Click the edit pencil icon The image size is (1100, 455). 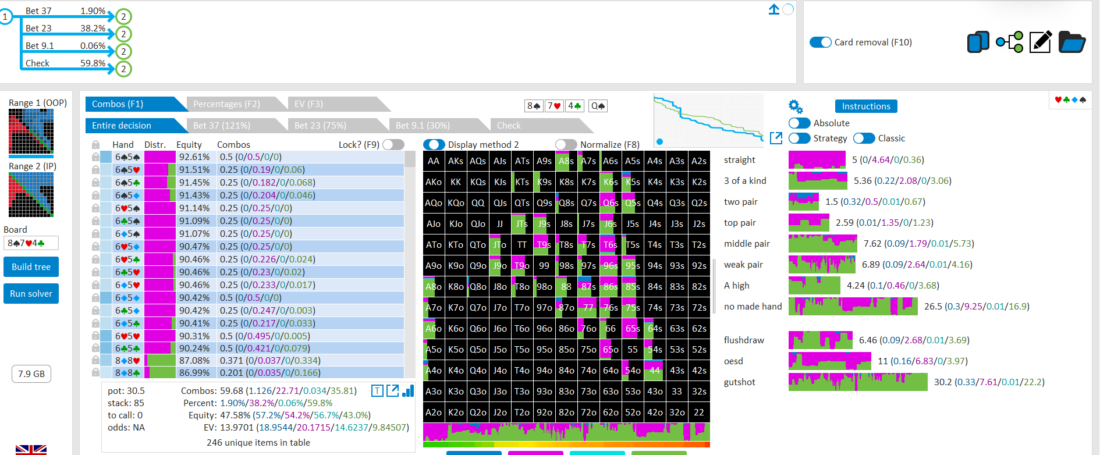(1040, 42)
